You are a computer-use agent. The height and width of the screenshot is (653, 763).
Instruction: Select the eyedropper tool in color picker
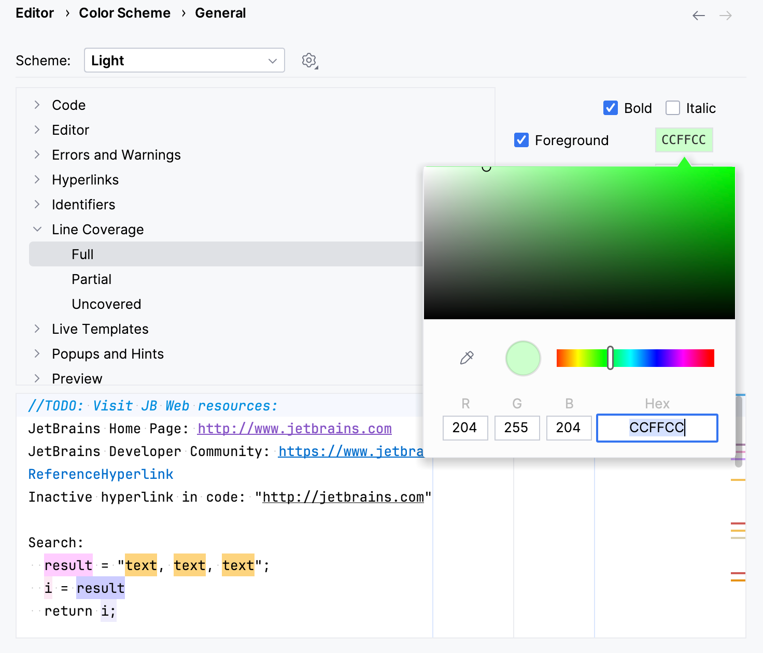(x=465, y=358)
